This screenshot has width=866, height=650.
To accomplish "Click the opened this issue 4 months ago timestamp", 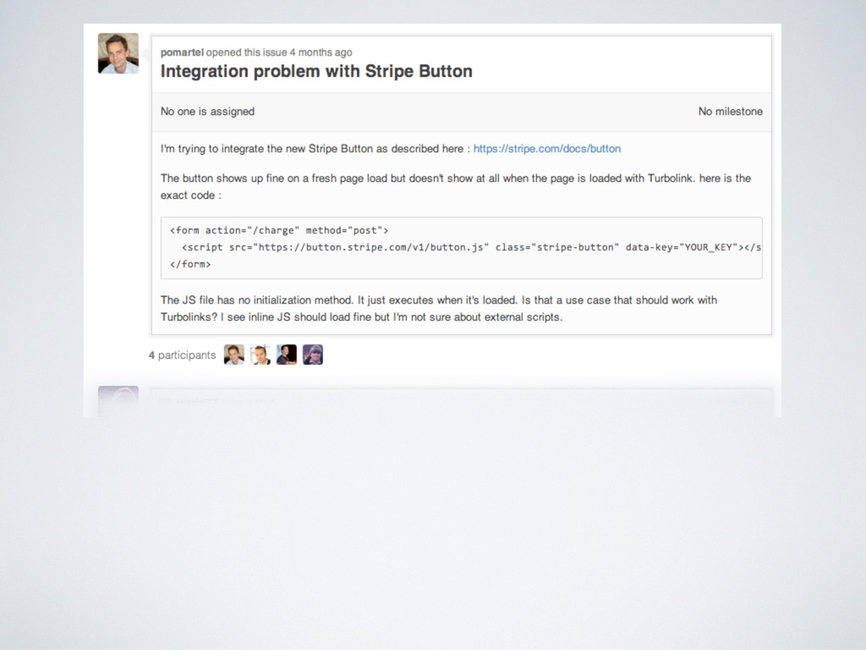I will (279, 52).
